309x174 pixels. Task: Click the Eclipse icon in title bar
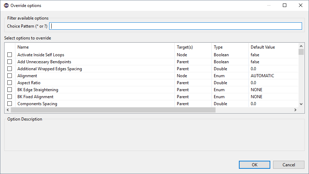pos(6,6)
